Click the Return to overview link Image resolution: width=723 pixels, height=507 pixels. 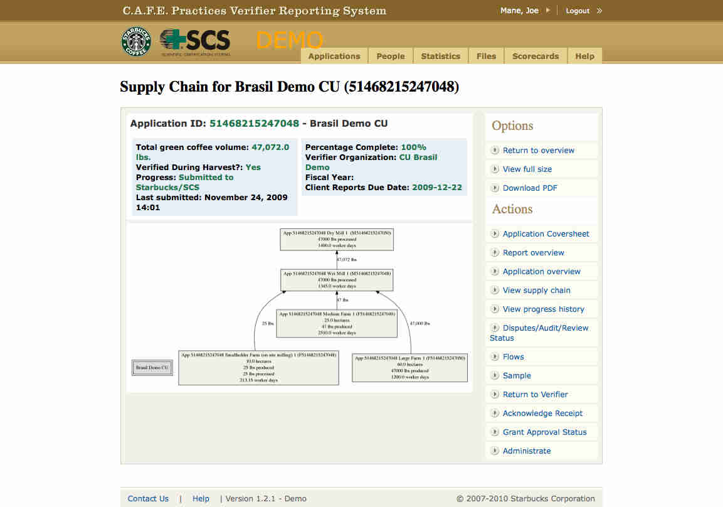pos(539,151)
